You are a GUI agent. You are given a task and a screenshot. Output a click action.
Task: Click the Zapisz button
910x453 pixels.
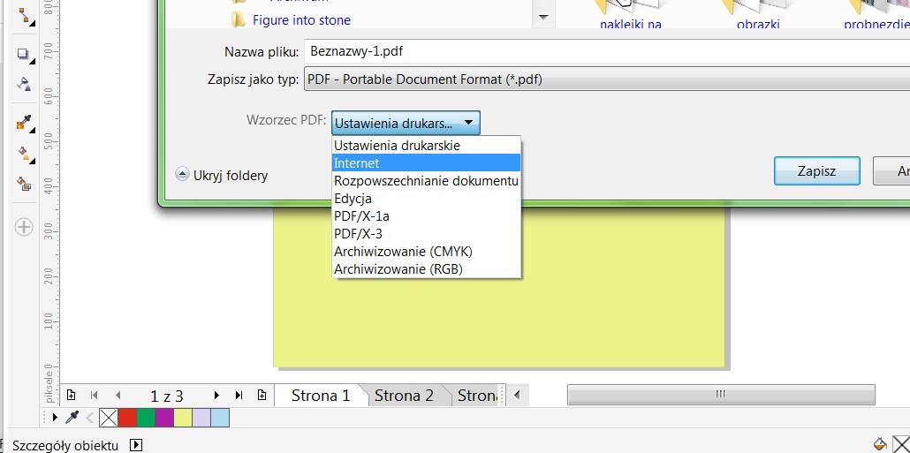(816, 171)
